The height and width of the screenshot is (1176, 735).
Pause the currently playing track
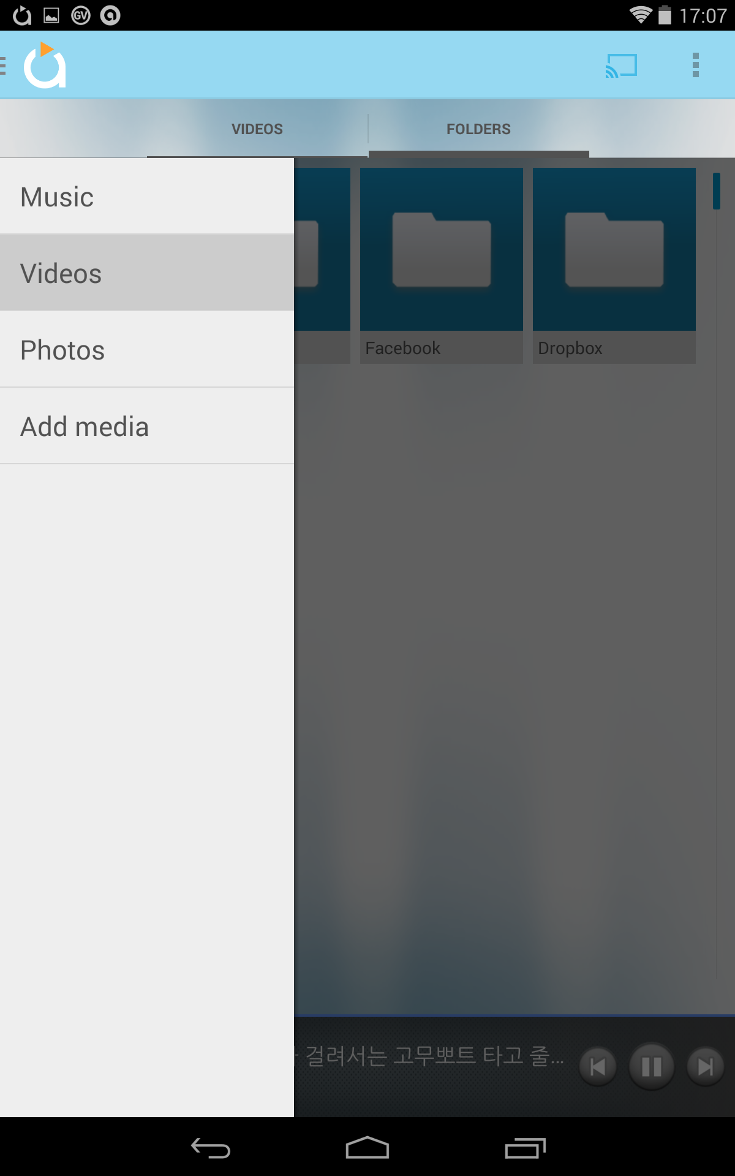(652, 1067)
